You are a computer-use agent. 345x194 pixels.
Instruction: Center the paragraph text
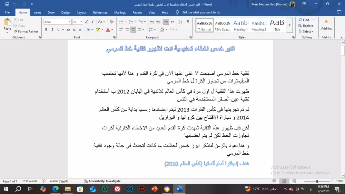click(127, 29)
